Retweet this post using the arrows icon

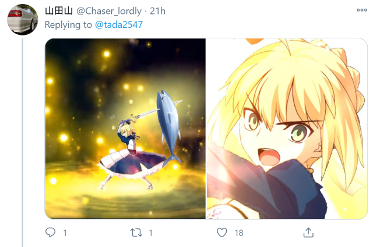coord(136,232)
